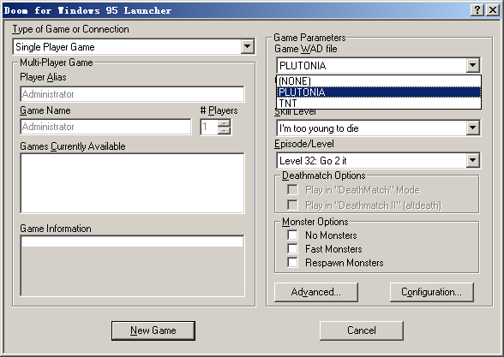Screen dimensions: 504x357
Task: Click the Game WAD file dropdown arrow
Action: click(472, 65)
